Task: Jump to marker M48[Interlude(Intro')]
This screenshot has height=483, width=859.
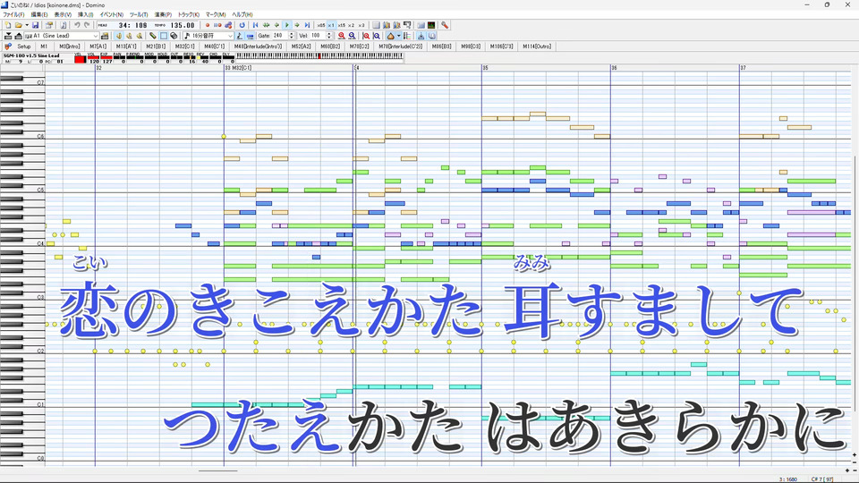Action: (x=258, y=47)
